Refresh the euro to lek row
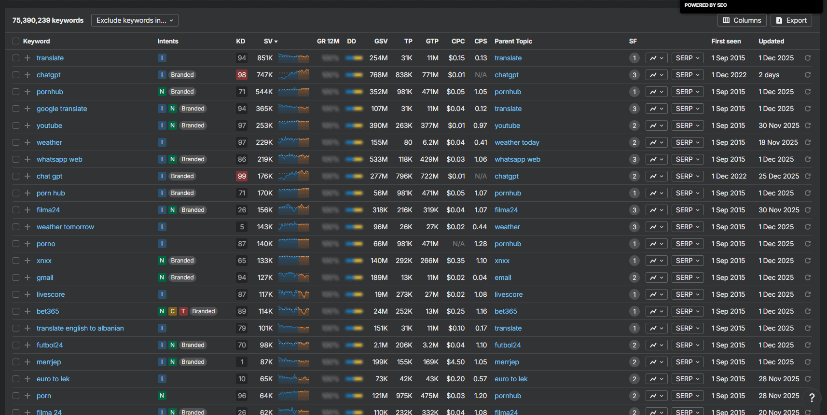827x415 pixels. pyautogui.click(x=808, y=379)
